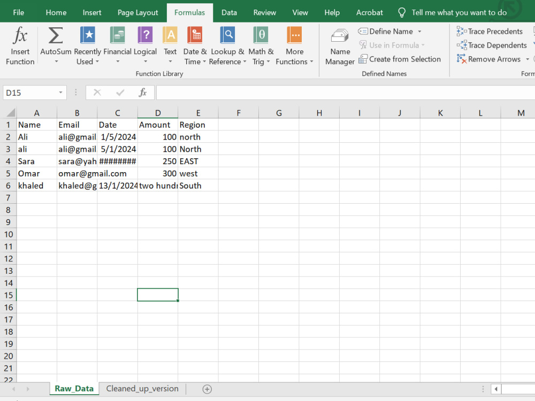The image size is (535, 401).
Task: Open Insert Function dialog
Action: coord(20,45)
